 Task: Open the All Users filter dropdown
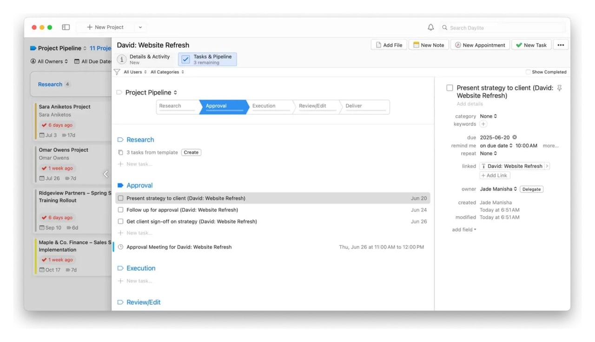click(135, 72)
